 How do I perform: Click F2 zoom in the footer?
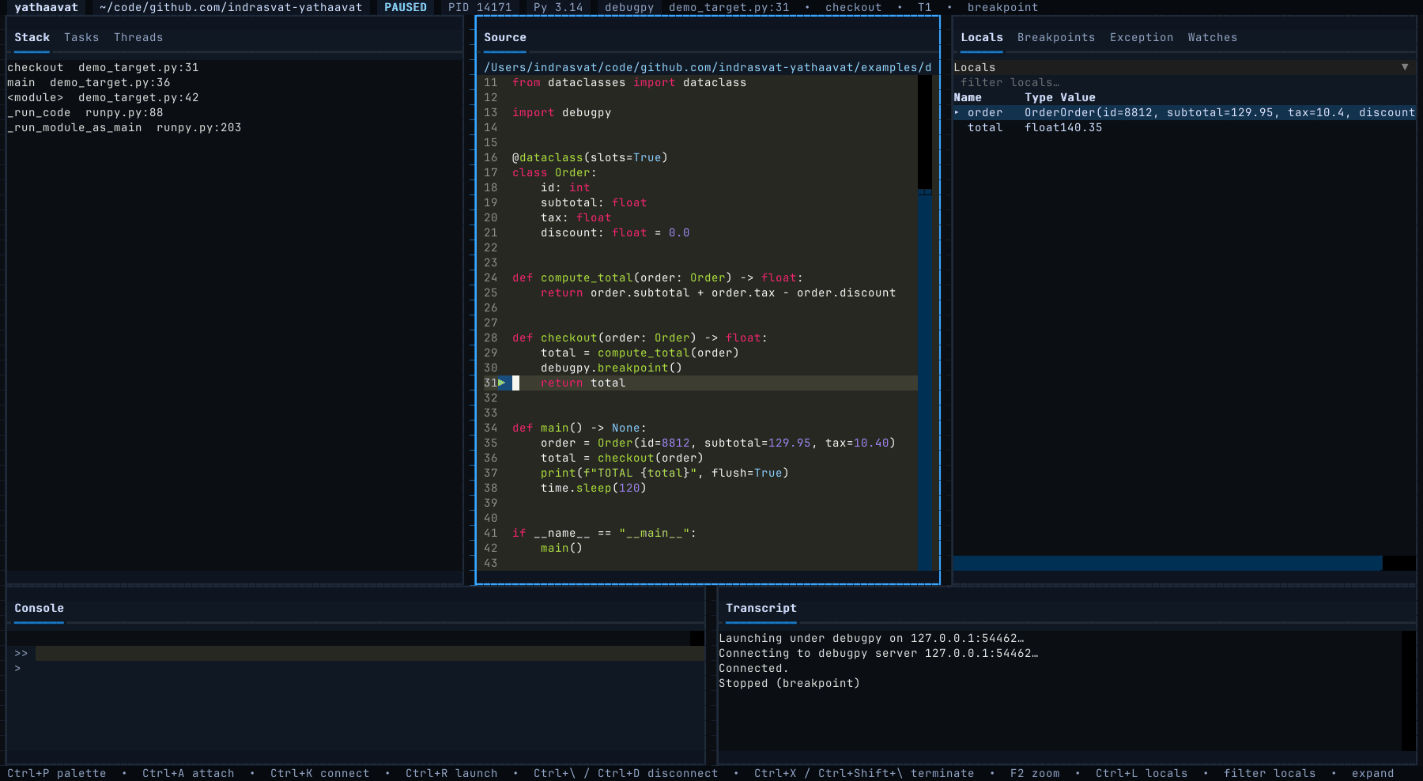point(1035,773)
